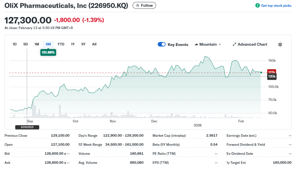The width and height of the screenshot is (294, 170).
Task: Show the 1Y price chart
Action: pyautogui.click(x=73, y=44)
